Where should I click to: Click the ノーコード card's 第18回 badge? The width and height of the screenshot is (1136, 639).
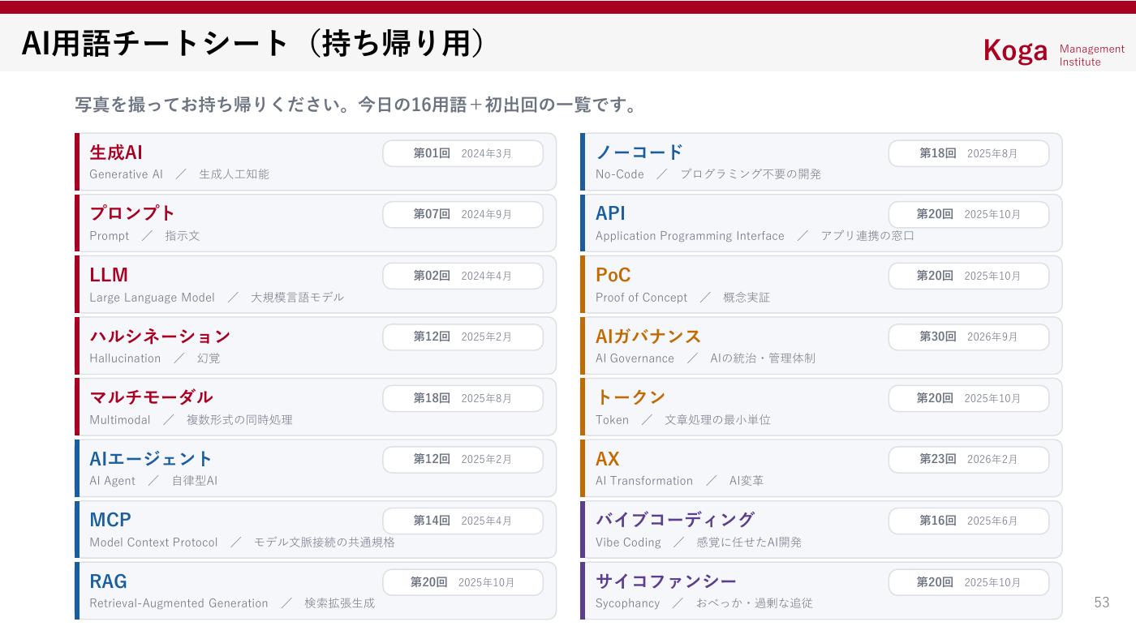(x=969, y=153)
